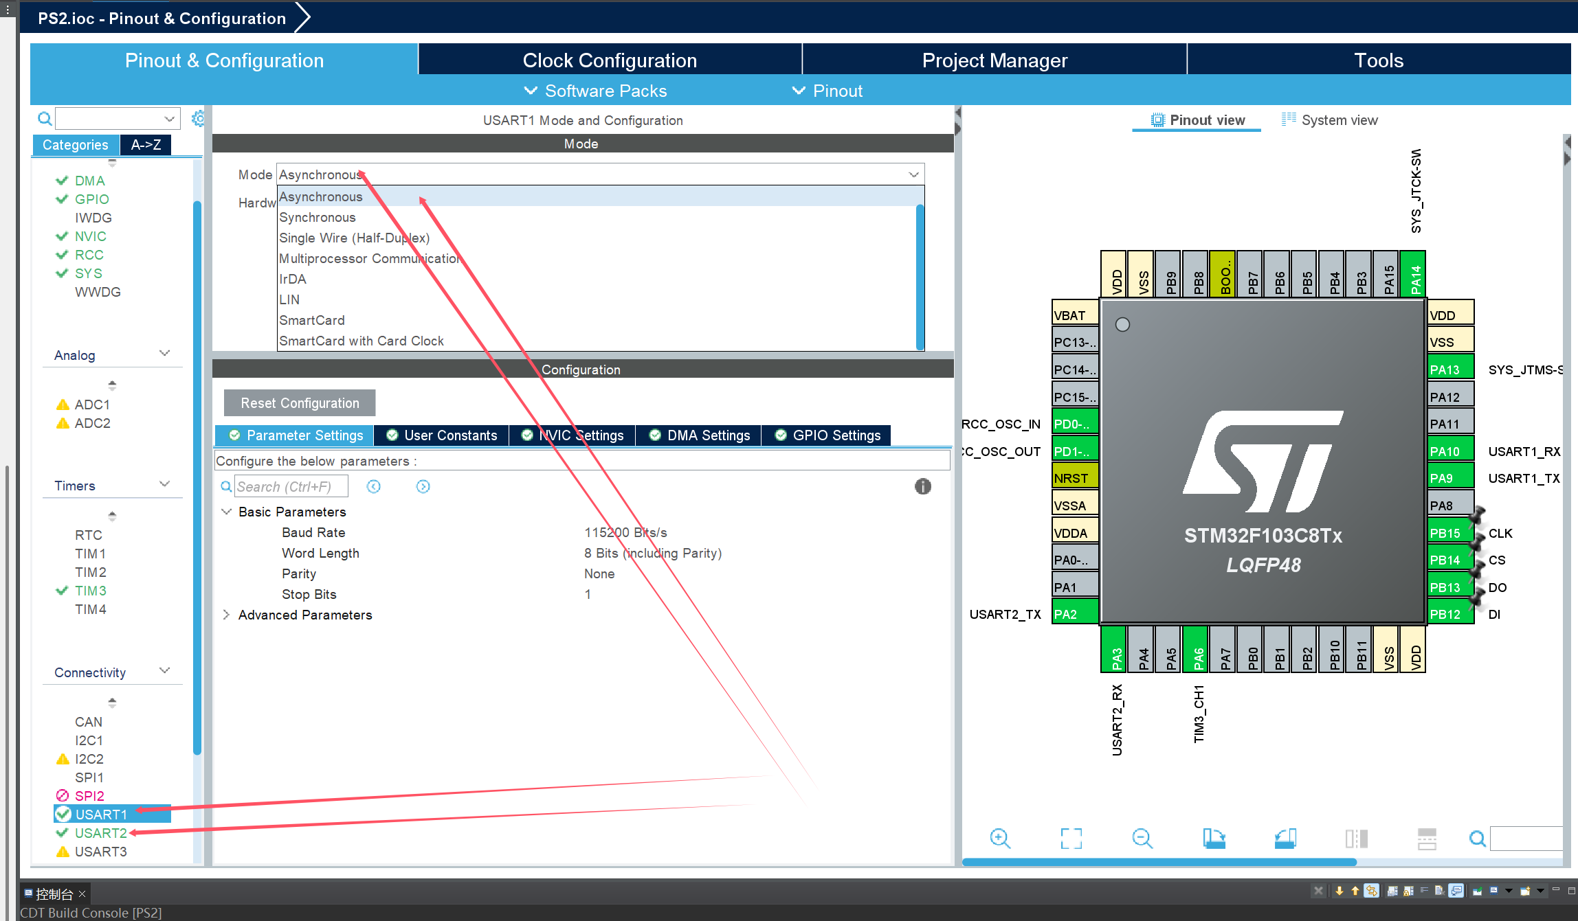Select SPI2 in the Connectivity list
The image size is (1578, 921).
pos(89,795)
